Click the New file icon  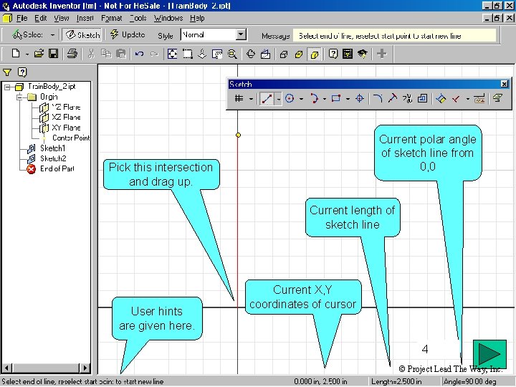point(16,53)
